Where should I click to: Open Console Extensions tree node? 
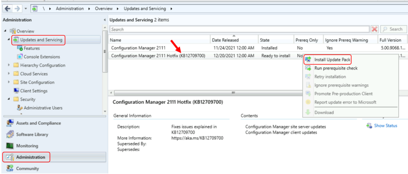(42, 57)
